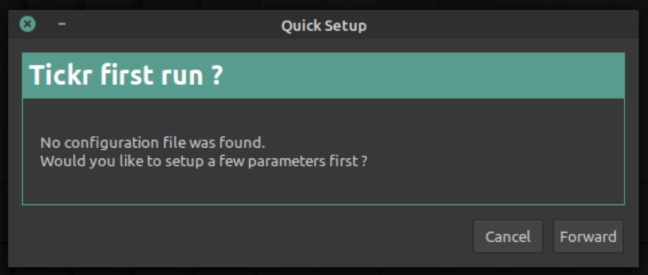
Task: Click empty teal banner area right of heading
Action: (x=421, y=77)
